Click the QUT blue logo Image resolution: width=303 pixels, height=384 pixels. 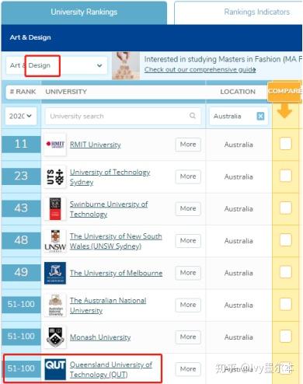coord(55,369)
